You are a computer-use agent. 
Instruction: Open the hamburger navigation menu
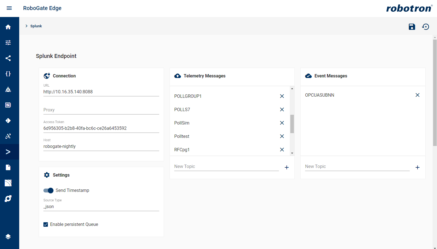(x=9, y=8)
